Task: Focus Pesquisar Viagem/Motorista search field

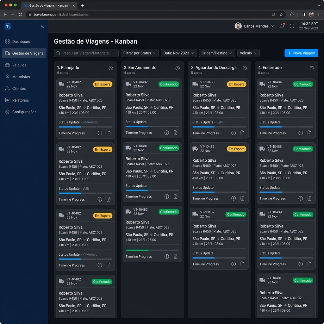Action: click(x=86, y=53)
